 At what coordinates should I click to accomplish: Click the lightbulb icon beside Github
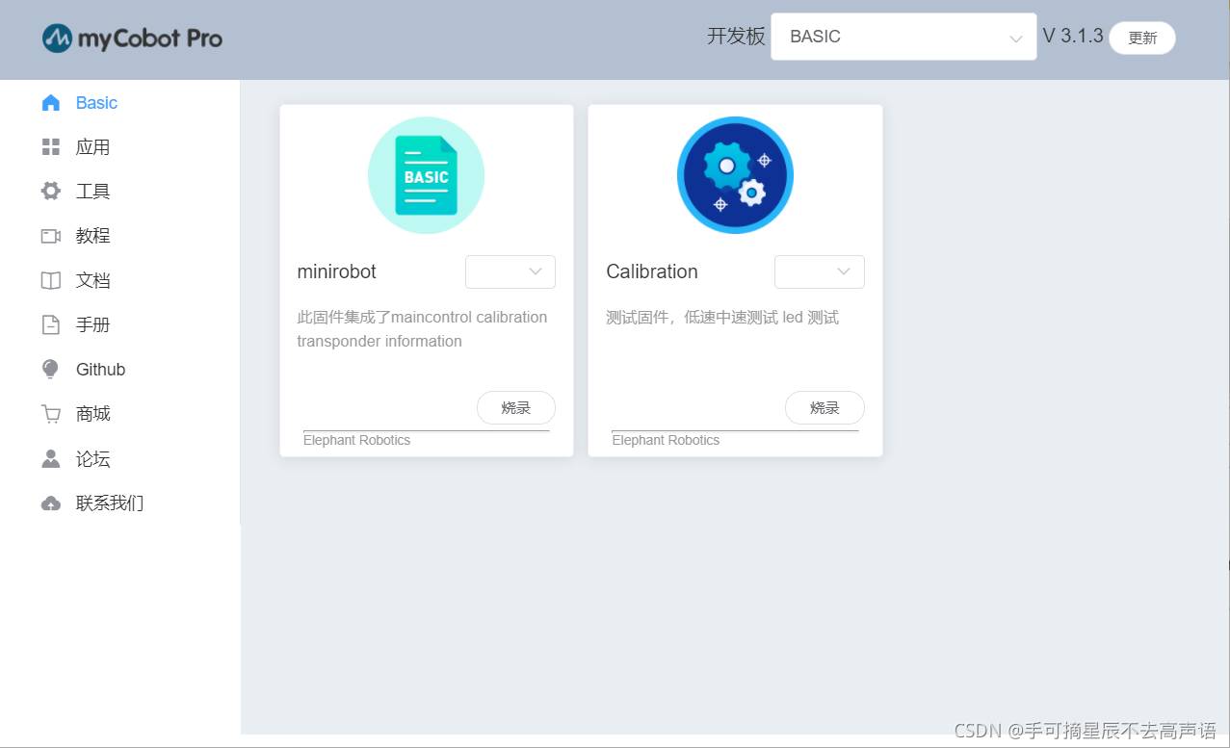pyautogui.click(x=51, y=370)
